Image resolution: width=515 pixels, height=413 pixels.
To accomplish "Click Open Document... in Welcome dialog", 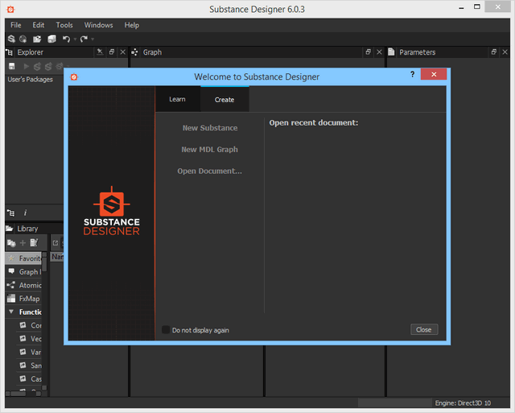I will point(209,171).
